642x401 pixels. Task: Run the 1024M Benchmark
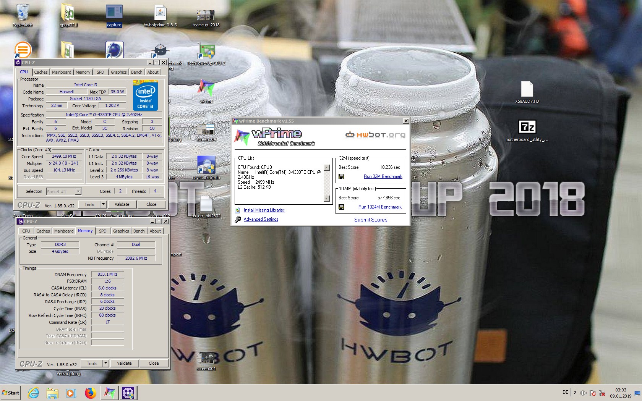point(380,207)
